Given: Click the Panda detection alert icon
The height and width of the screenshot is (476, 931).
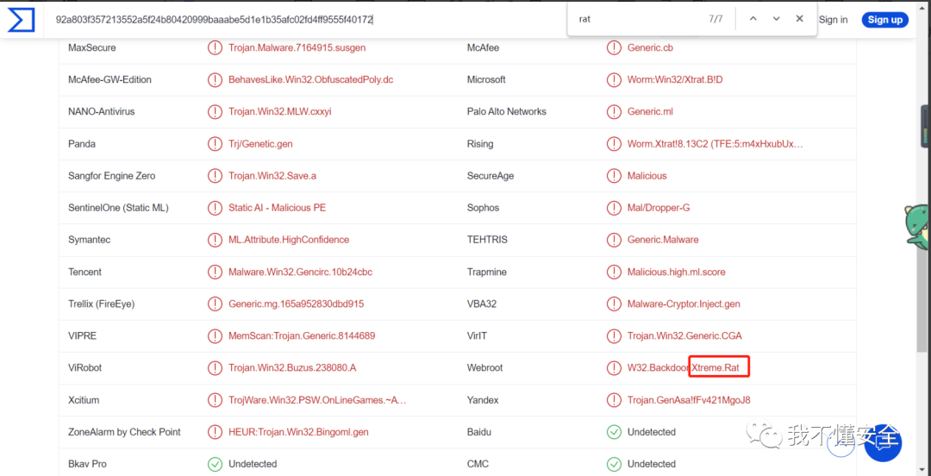Looking at the screenshot, I should point(215,144).
